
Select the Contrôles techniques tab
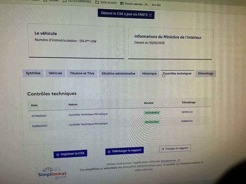pyautogui.click(x=177, y=73)
